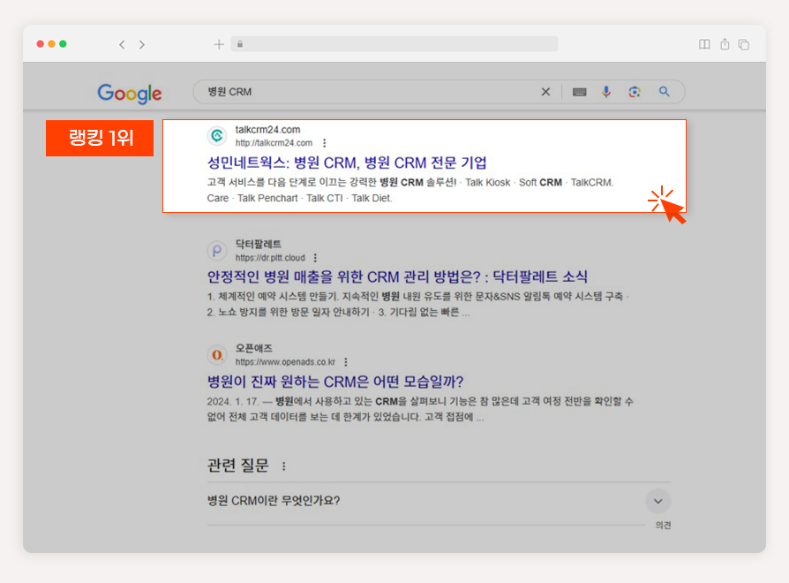Click the 오픈애즈 site favicon
The height and width of the screenshot is (583, 789).
(x=217, y=354)
